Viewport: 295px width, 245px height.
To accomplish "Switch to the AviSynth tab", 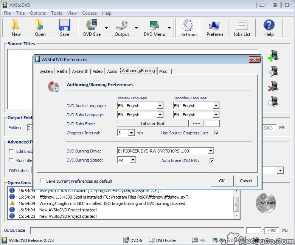I will click(80, 71).
